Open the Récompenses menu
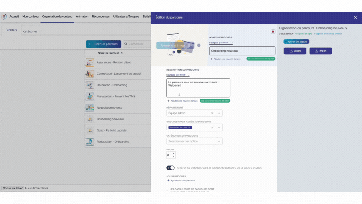 point(101,17)
